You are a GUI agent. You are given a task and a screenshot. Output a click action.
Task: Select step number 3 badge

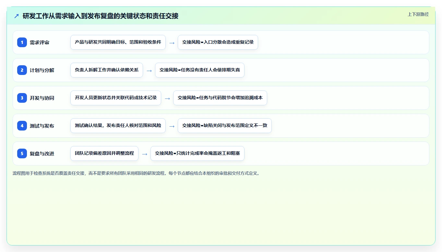(22, 98)
